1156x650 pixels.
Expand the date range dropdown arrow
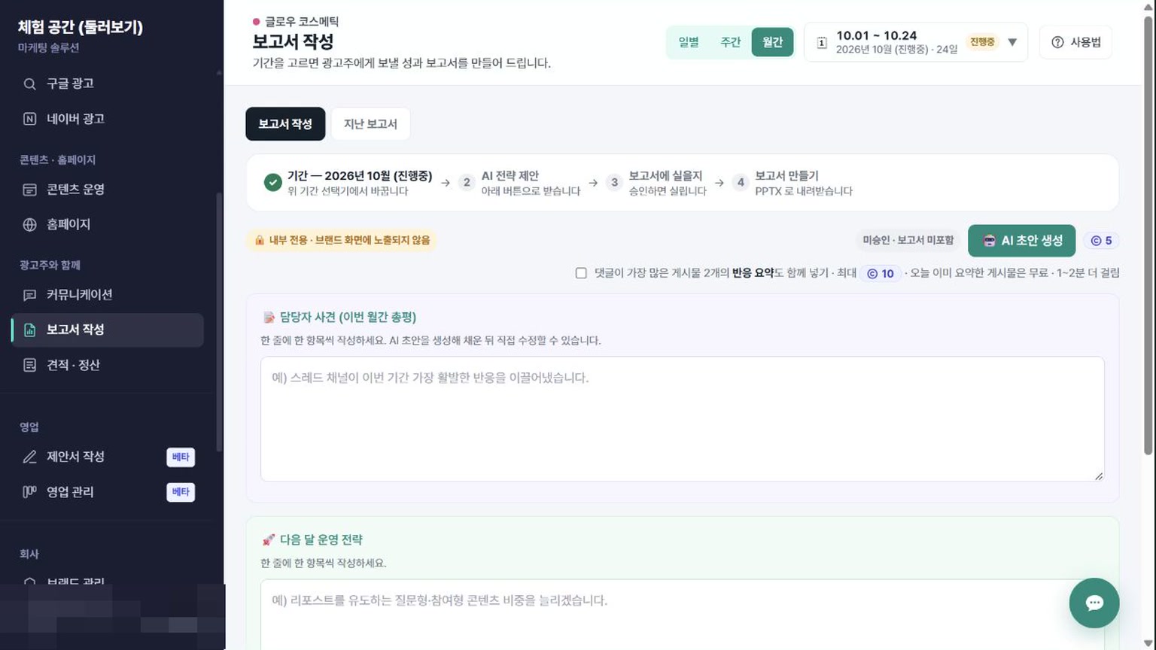tap(1012, 42)
